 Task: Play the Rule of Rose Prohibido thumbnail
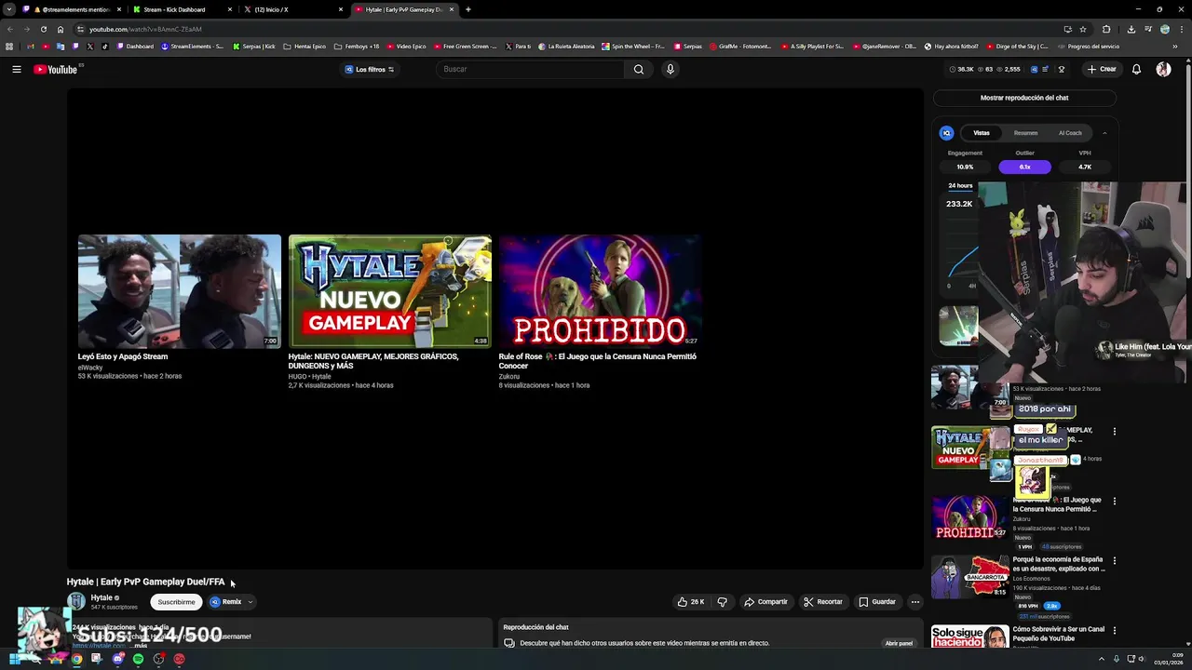[x=600, y=291]
